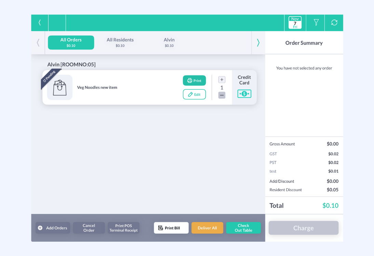Viewport: 374px width, 256px height.
Task: Decrease quantity with the minus button
Action: [222, 95]
